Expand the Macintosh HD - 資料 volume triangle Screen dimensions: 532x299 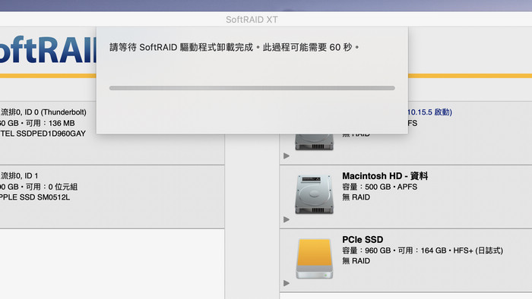tap(287, 219)
